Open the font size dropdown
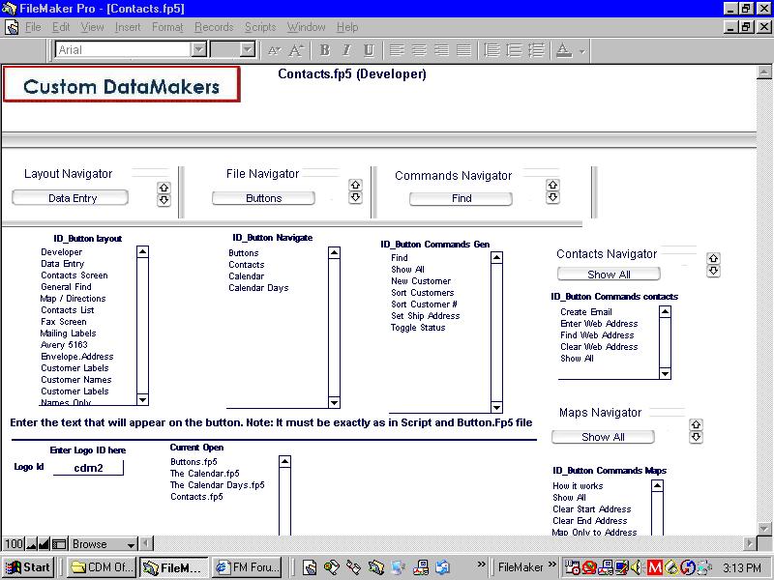This screenshot has height=580, width=774. click(x=248, y=50)
